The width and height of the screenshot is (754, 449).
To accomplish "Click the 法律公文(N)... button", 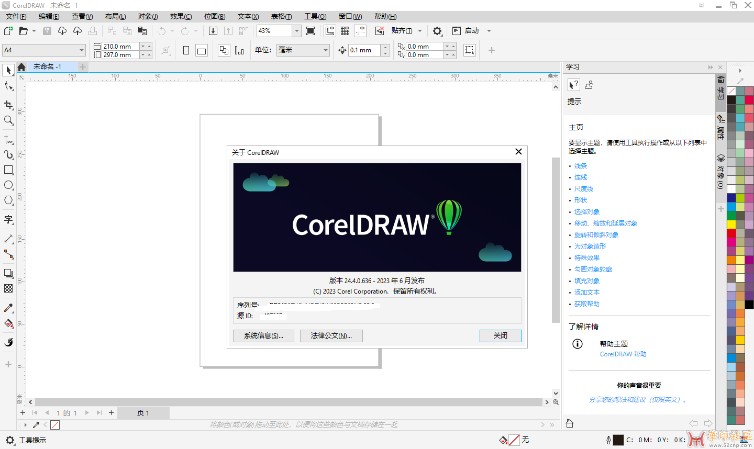I will 331,336.
